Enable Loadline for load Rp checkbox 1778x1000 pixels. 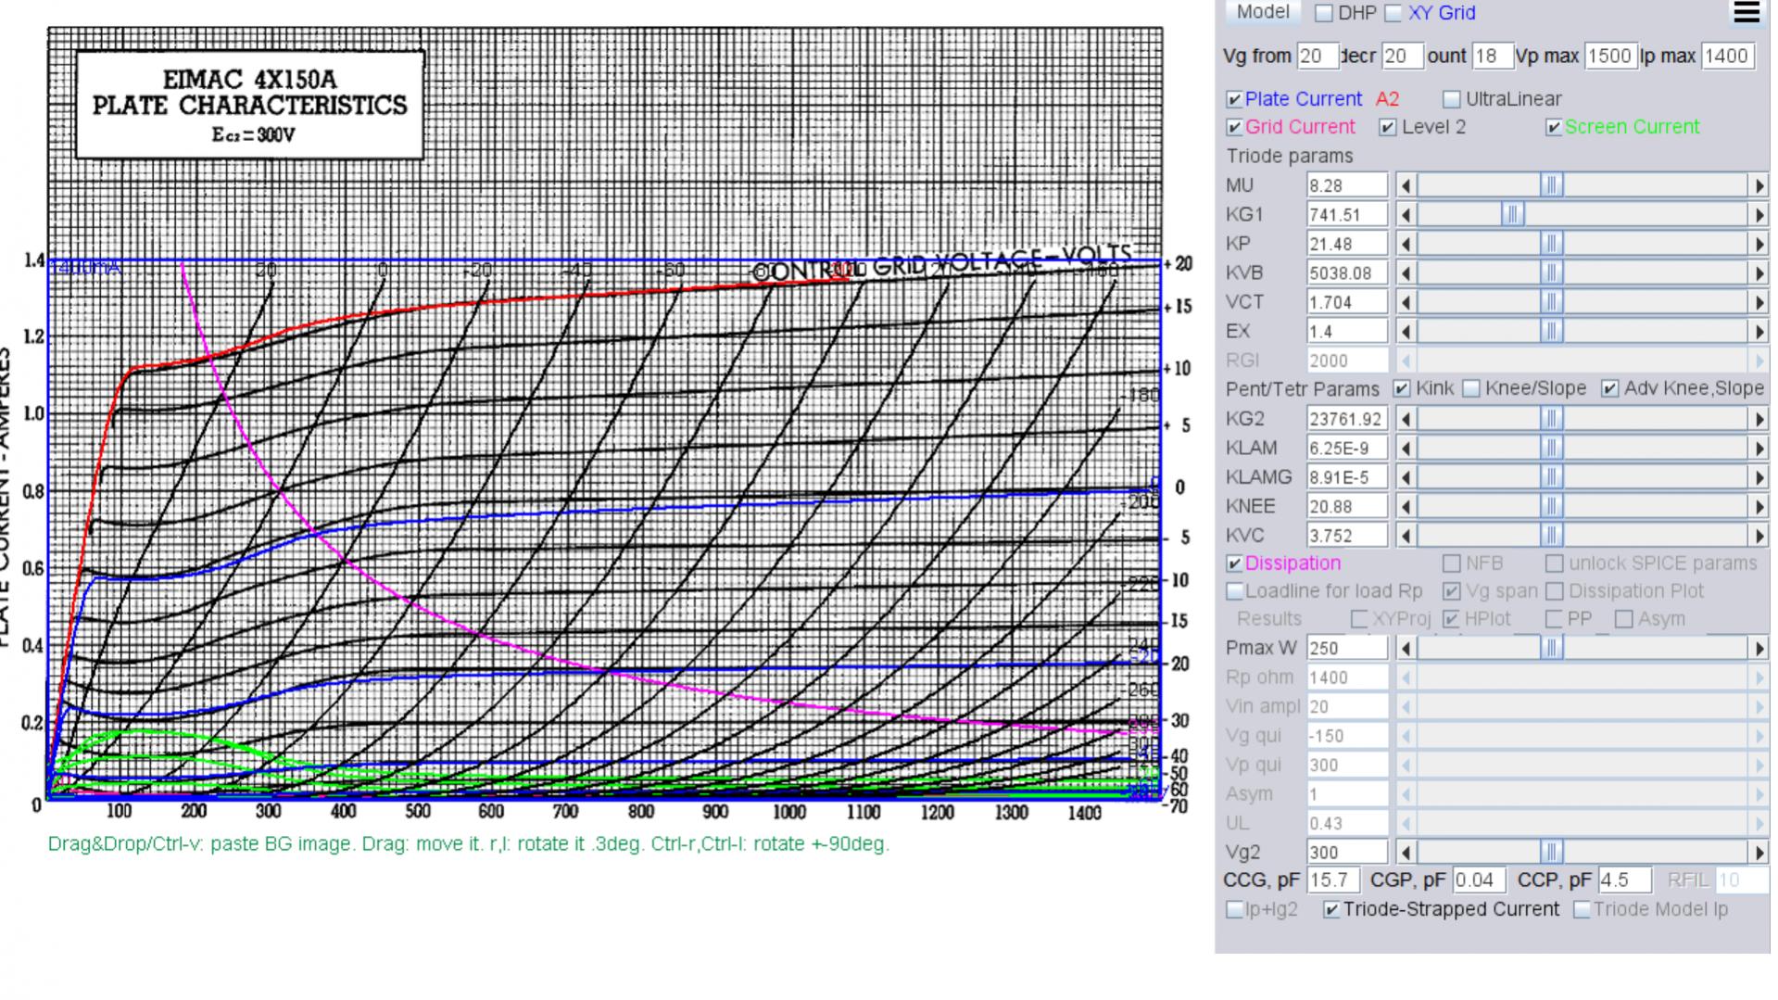(x=1234, y=591)
